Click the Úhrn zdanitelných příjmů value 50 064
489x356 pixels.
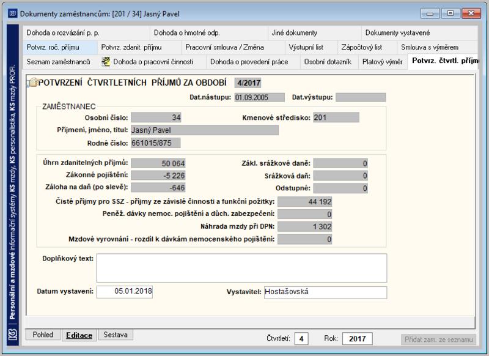158,163
